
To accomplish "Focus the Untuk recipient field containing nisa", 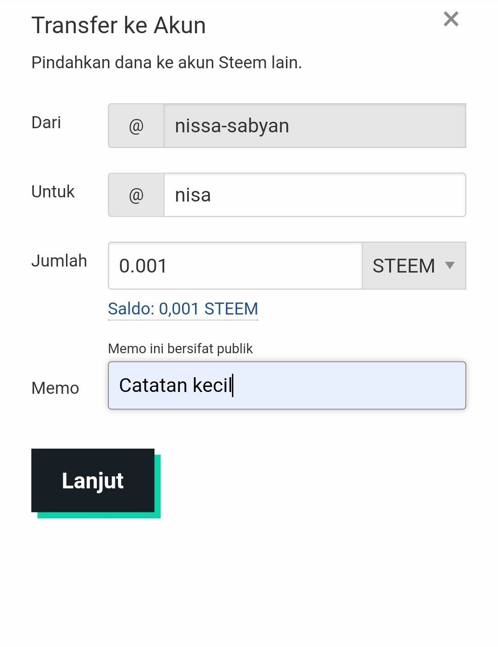I will point(315,195).
